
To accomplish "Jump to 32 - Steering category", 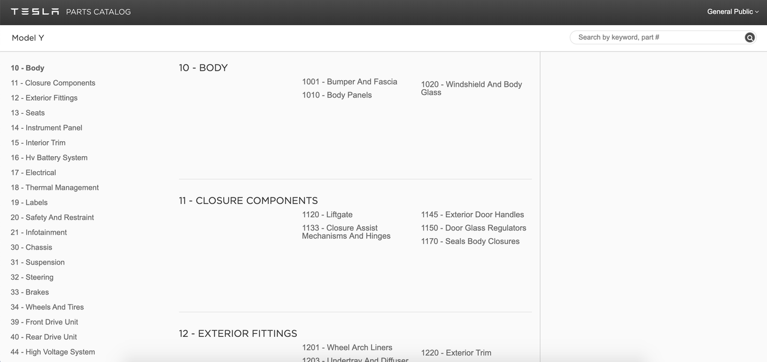I will [x=32, y=278].
